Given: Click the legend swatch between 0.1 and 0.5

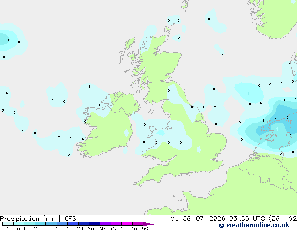Looking at the screenshot, I should coord(8,224).
